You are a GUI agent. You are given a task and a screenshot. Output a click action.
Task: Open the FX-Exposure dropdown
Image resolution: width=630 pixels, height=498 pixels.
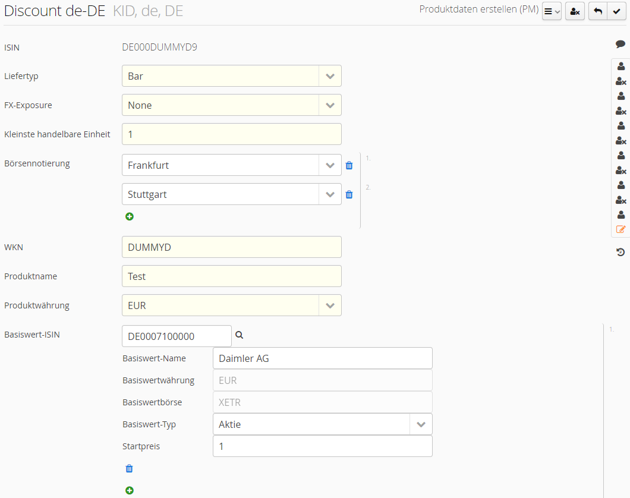point(330,105)
